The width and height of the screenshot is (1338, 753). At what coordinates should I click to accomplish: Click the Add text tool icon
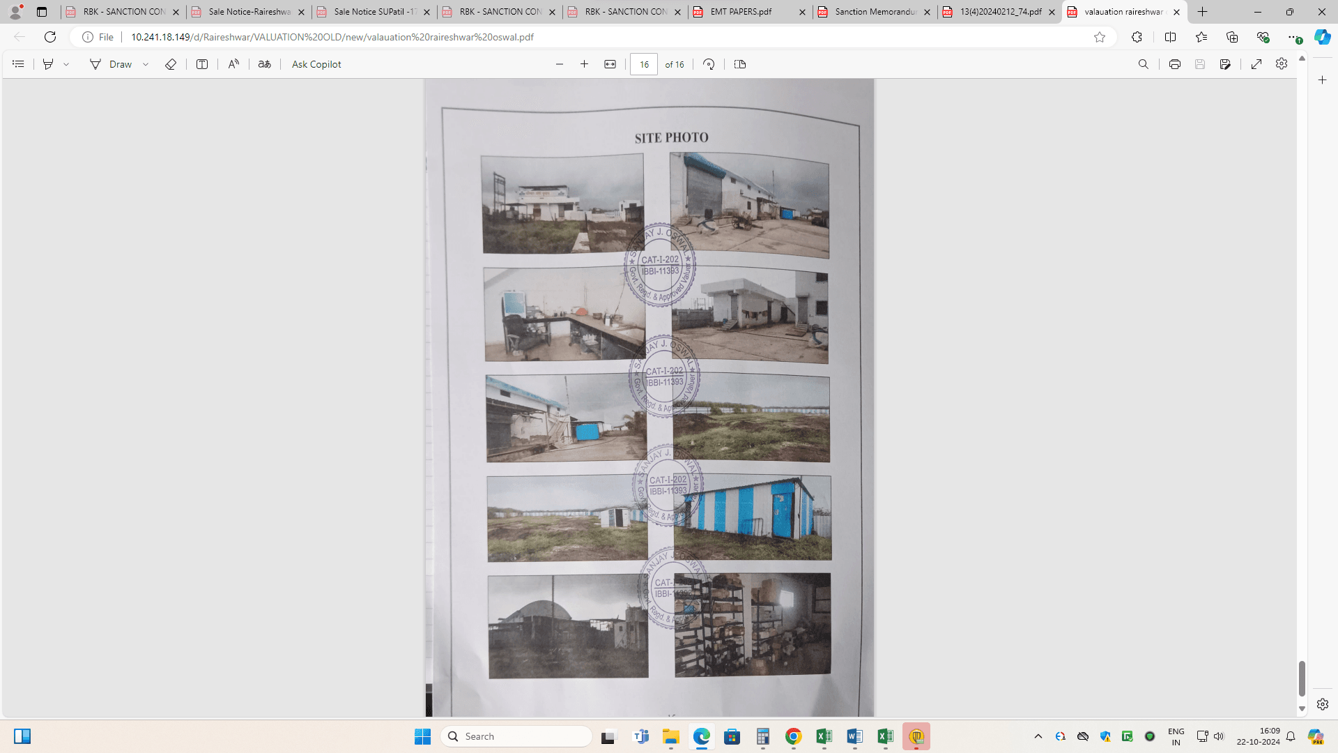[x=202, y=64]
